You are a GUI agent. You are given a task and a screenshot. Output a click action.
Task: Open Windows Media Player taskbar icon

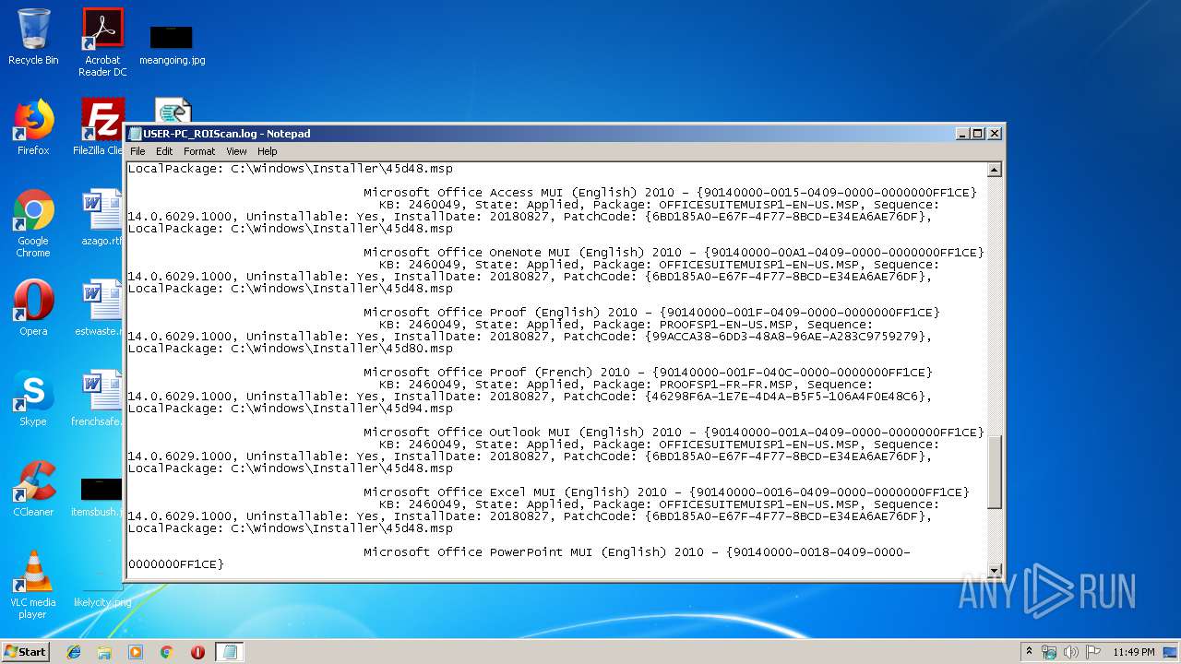(x=136, y=652)
